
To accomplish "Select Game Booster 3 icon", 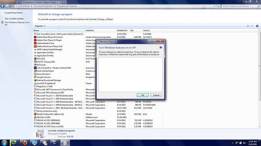I will 35,74.
